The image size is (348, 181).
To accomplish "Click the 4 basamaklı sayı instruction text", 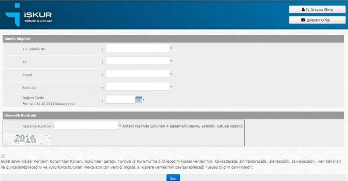I will point(183,126).
